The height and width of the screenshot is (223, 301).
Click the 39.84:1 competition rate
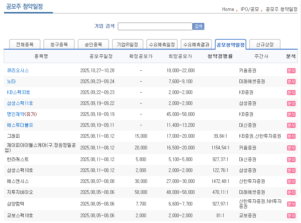[x=220, y=136]
